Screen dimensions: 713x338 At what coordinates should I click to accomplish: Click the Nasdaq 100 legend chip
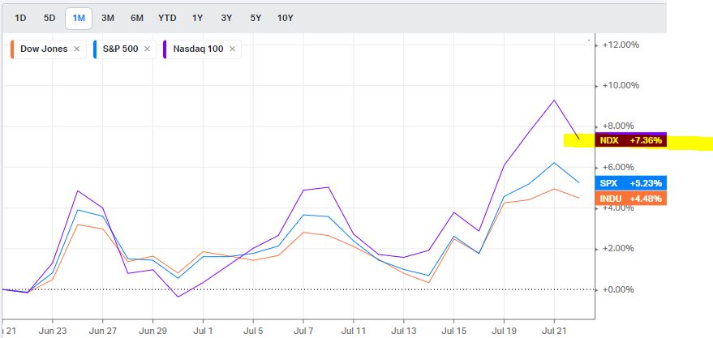(x=202, y=49)
